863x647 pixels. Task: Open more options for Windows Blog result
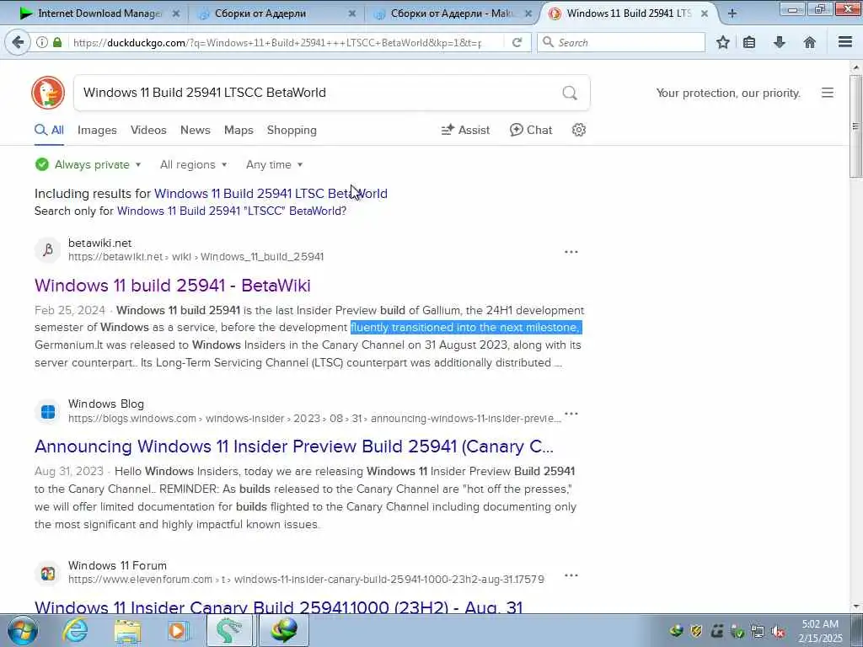(571, 413)
